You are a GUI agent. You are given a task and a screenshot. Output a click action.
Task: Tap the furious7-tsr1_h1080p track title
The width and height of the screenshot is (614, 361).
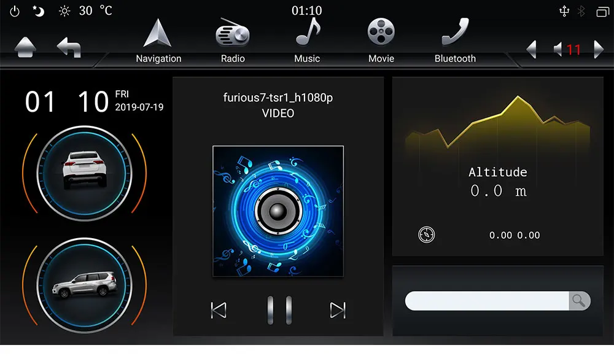tap(278, 98)
